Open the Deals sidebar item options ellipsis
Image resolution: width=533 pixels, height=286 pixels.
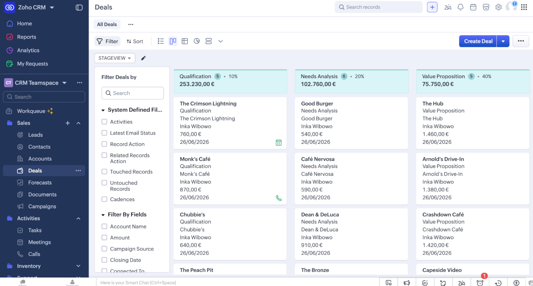(78, 170)
